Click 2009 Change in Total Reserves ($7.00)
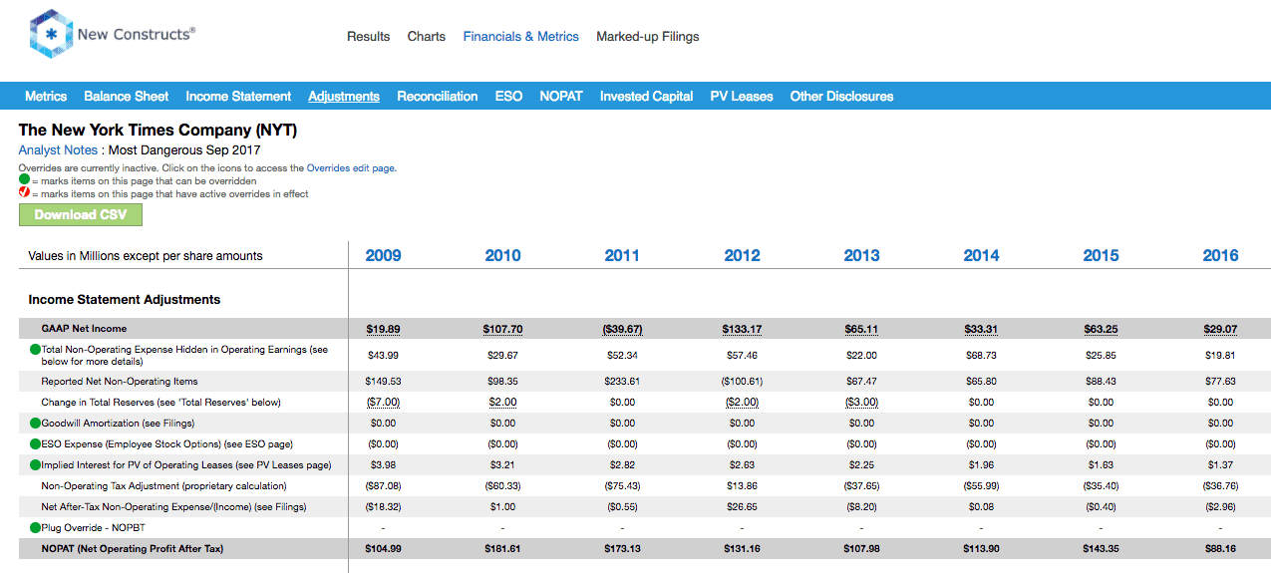This screenshot has width=1271, height=573. tap(384, 403)
